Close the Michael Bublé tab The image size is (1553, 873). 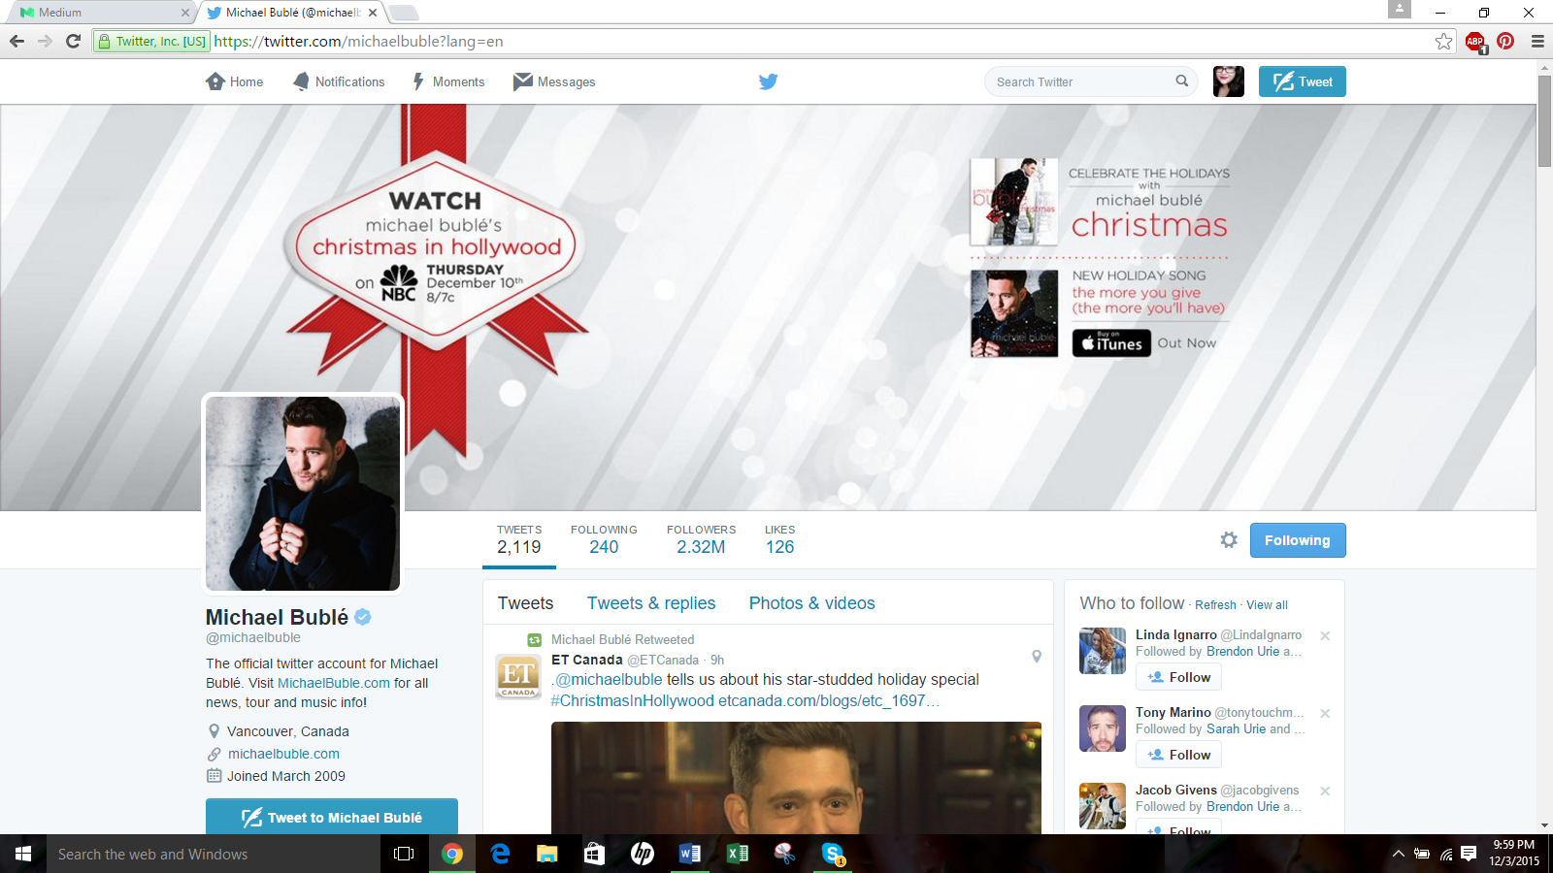pos(373,13)
